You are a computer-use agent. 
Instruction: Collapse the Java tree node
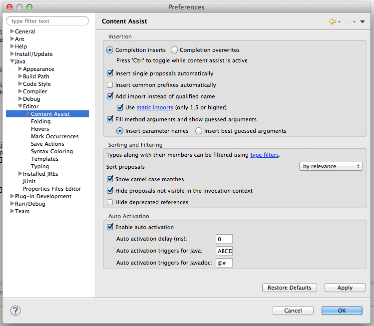(12, 61)
